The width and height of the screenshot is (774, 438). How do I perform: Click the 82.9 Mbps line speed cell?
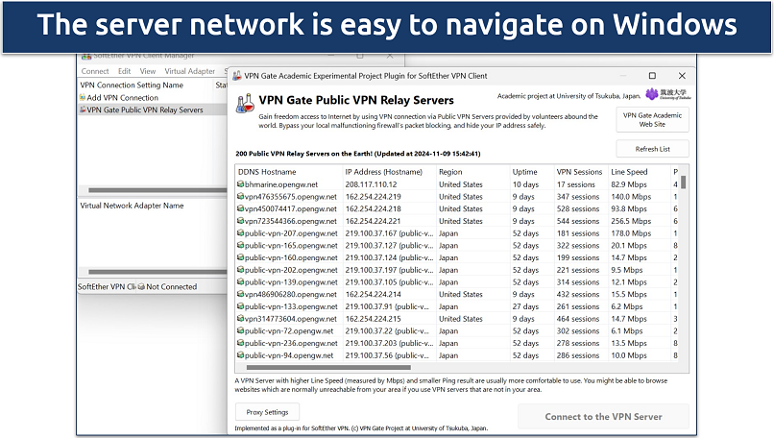628,184
